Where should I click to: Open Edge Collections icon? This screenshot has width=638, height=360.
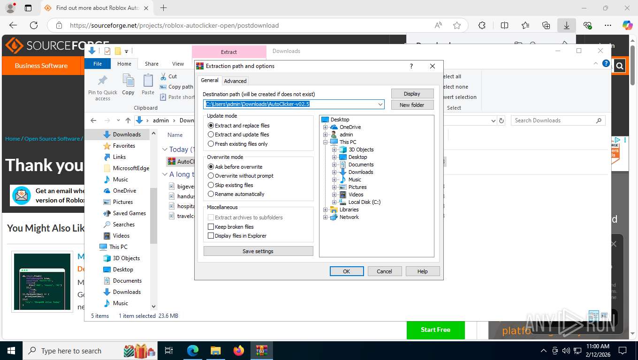click(x=546, y=25)
